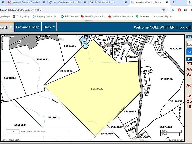Click parcel label 55179014

click(54, 118)
